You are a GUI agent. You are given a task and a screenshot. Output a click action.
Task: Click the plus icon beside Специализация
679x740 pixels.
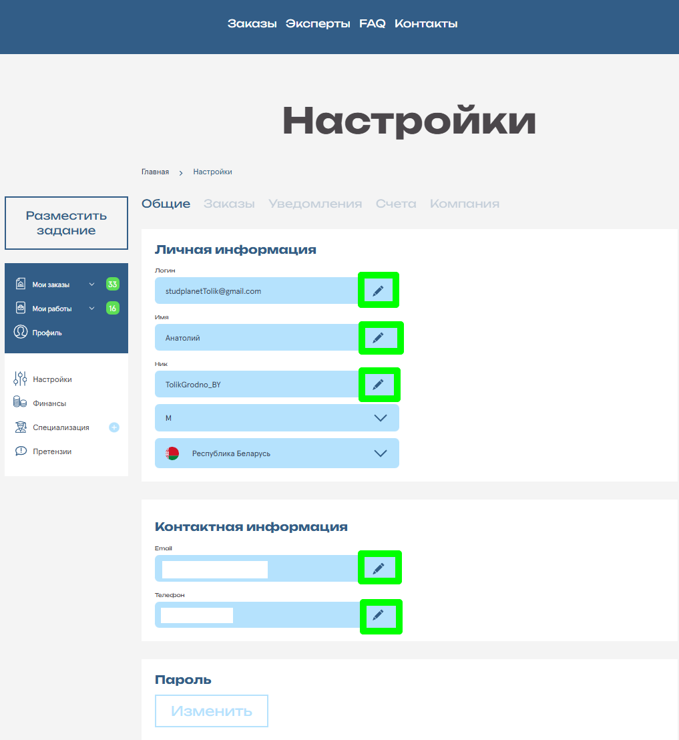pos(114,427)
